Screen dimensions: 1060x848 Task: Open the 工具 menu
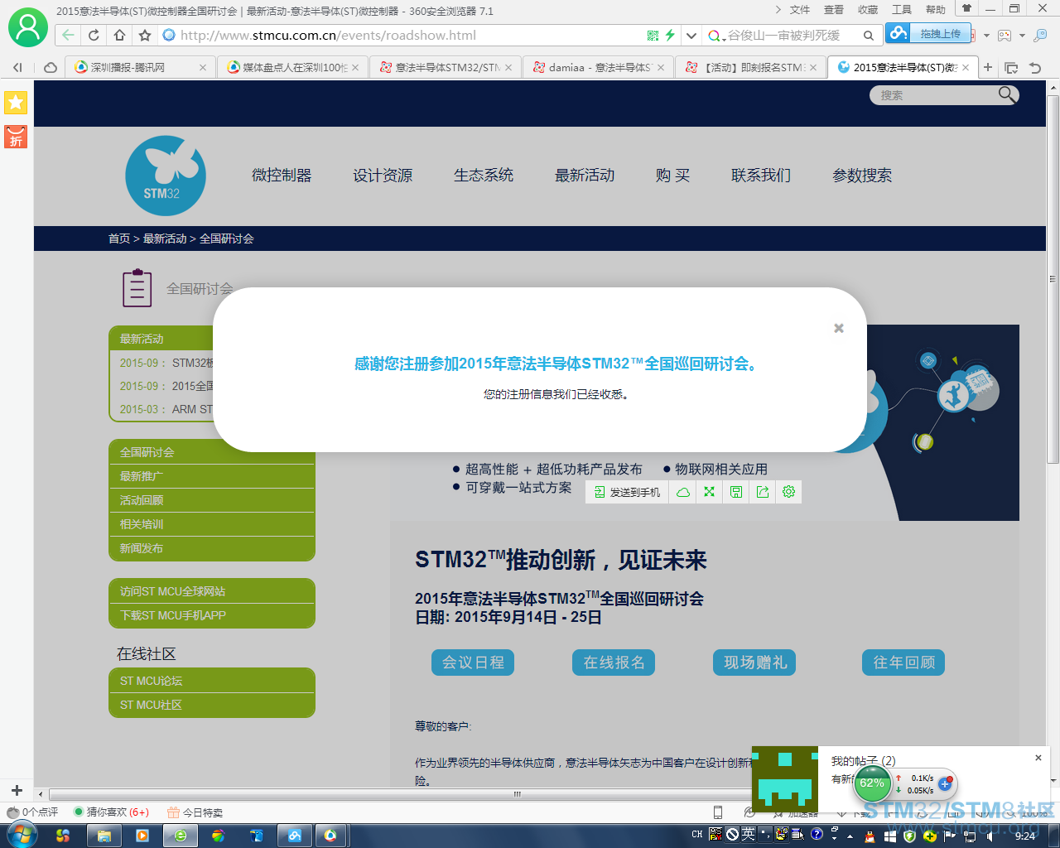[x=902, y=10]
